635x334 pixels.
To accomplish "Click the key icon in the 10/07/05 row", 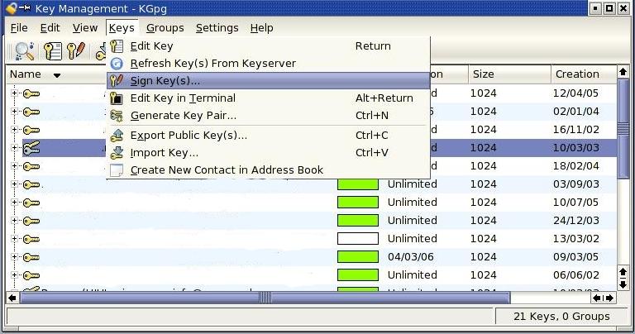I will [x=31, y=203].
